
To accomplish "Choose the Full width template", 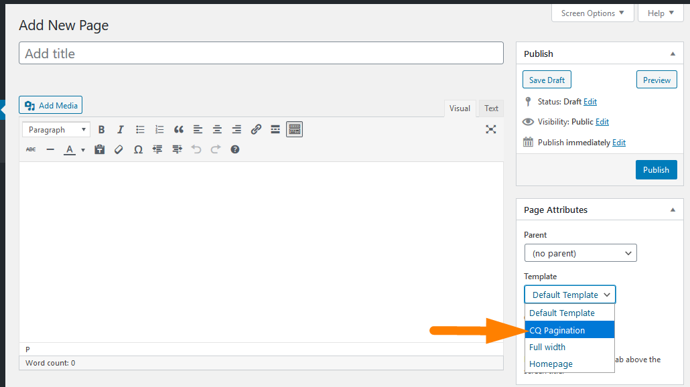I will click(x=569, y=347).
